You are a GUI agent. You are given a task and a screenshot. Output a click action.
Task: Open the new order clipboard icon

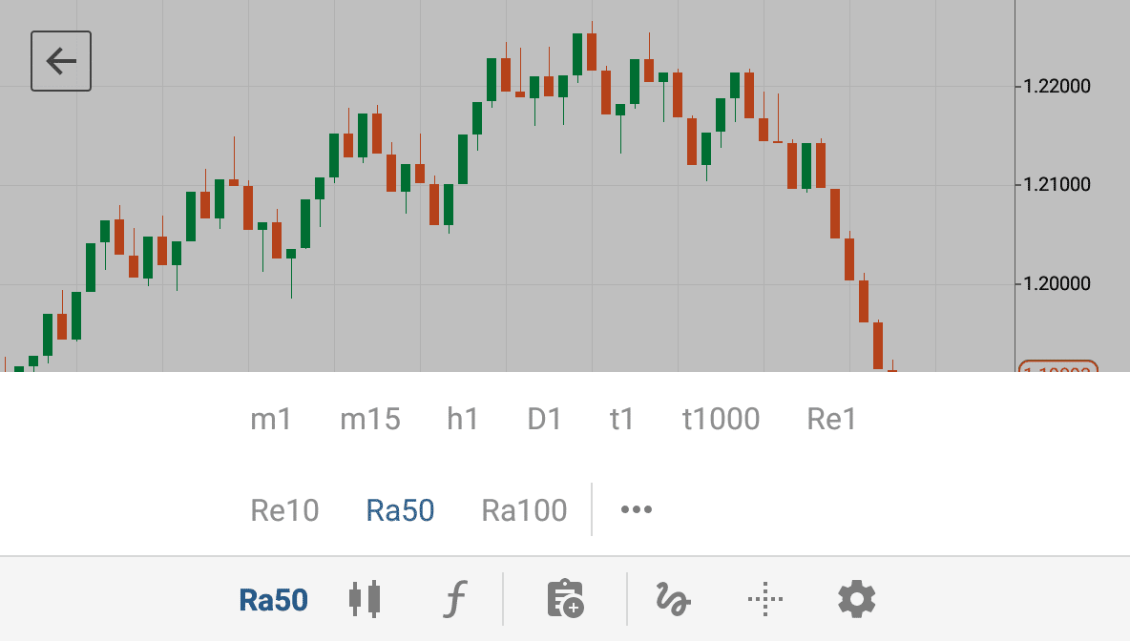[x=566, y=598]
